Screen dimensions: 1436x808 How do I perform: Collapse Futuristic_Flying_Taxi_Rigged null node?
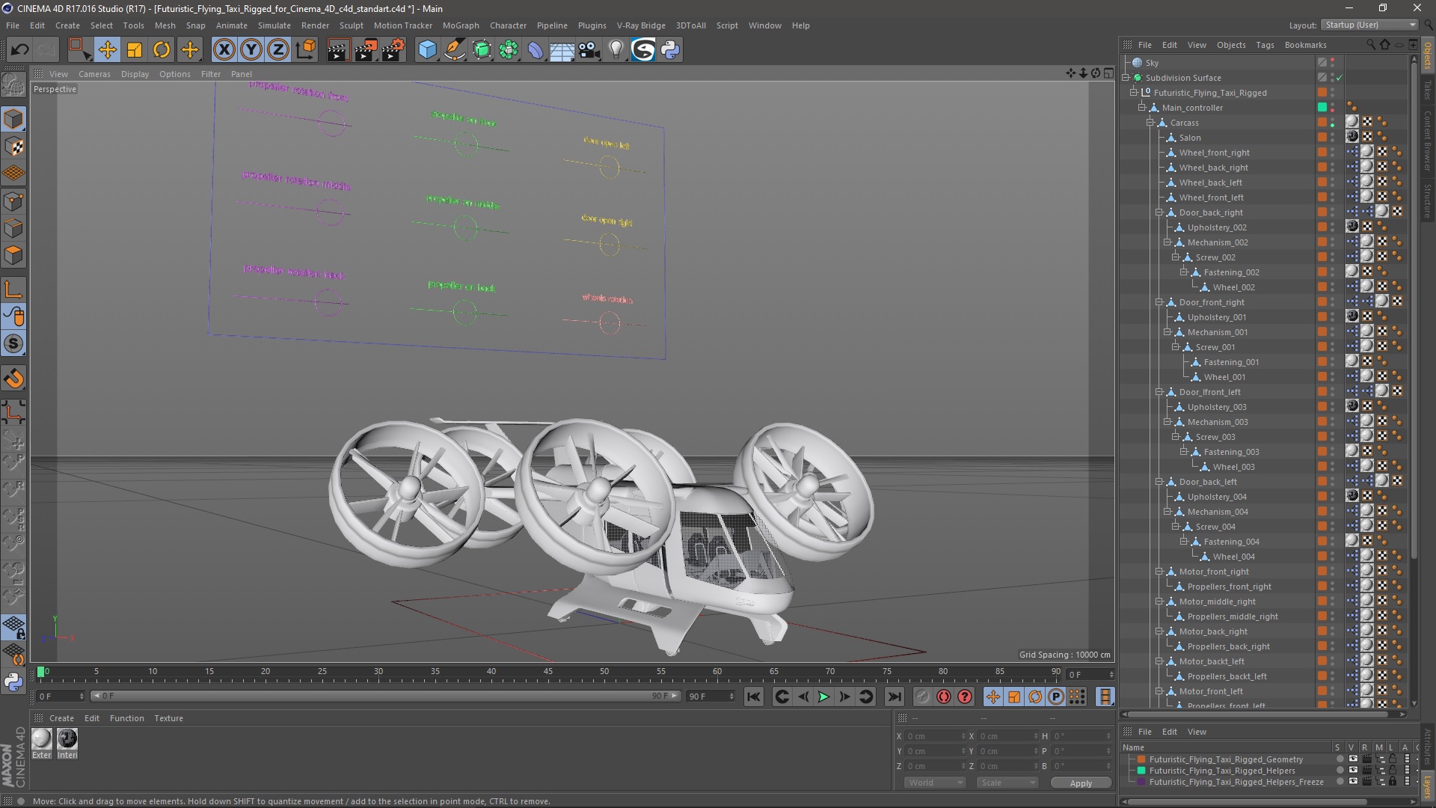coord(1134,93)
